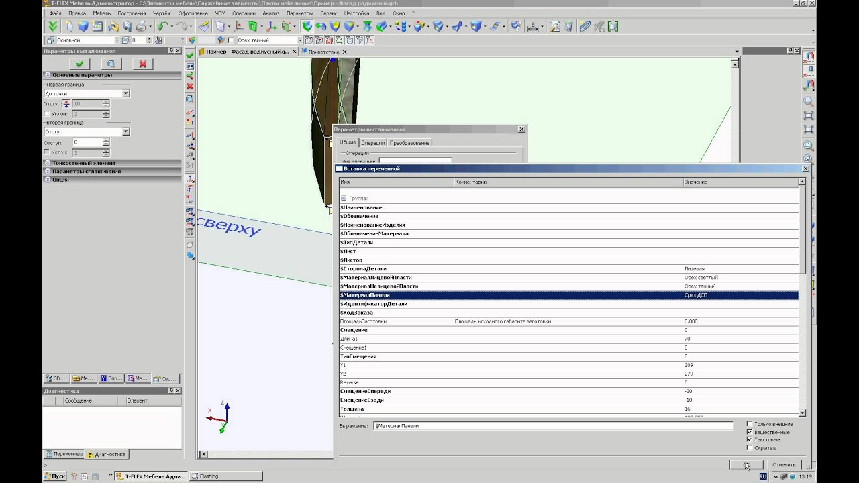
Task: Enable the 'Только внешние' checkbox
Action: click(x=750, y=424)
